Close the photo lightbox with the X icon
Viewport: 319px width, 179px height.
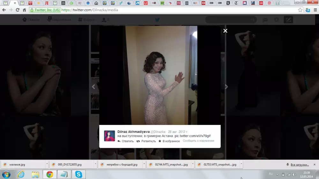[225, 31]
